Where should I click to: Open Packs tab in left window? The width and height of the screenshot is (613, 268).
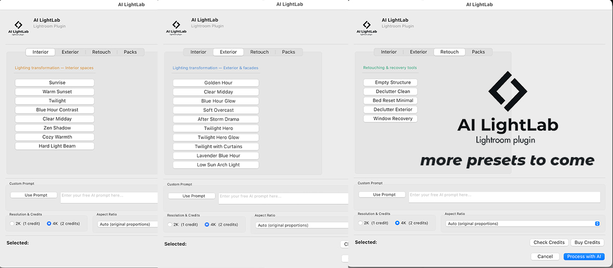click(130, 52)
